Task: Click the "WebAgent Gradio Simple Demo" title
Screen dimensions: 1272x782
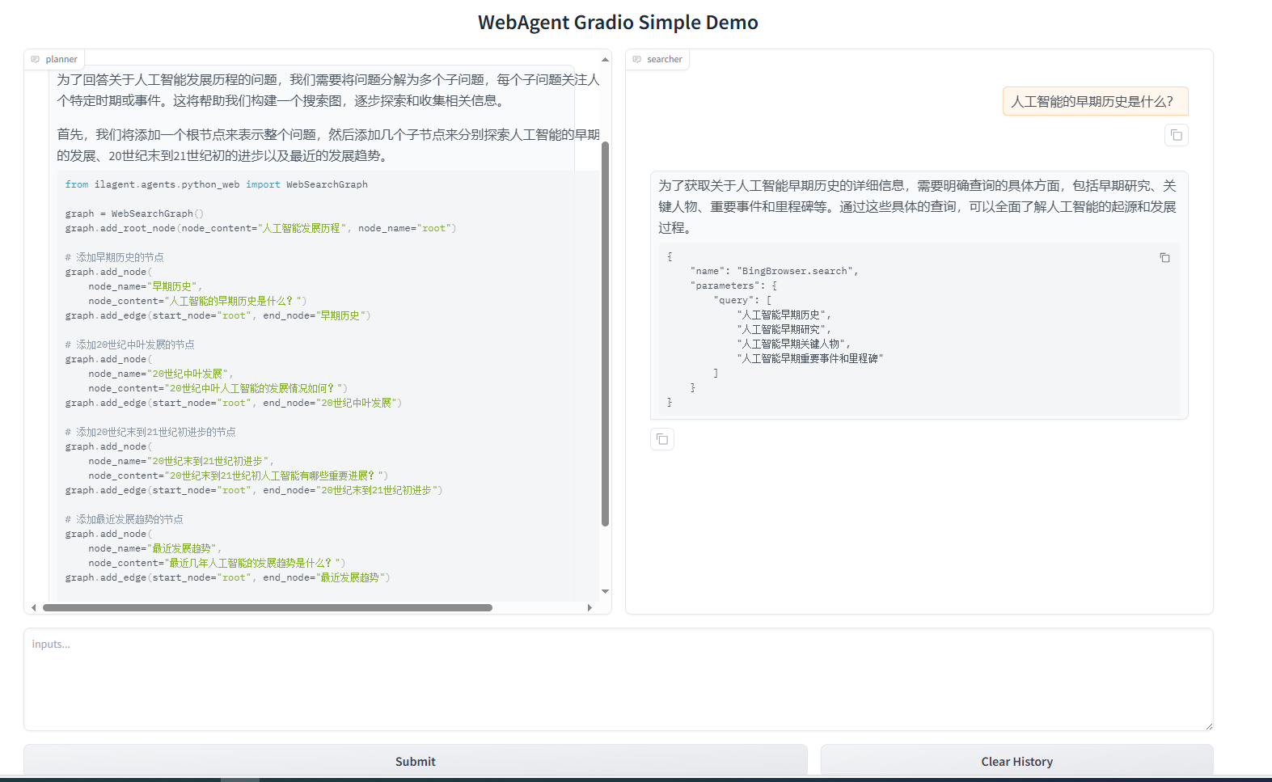Action: click(618, 23)
